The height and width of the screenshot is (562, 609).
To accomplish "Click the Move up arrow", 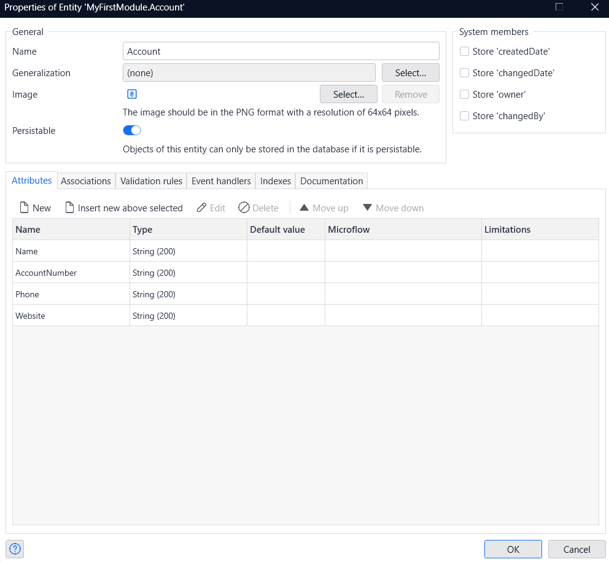I will coord(304,208).
